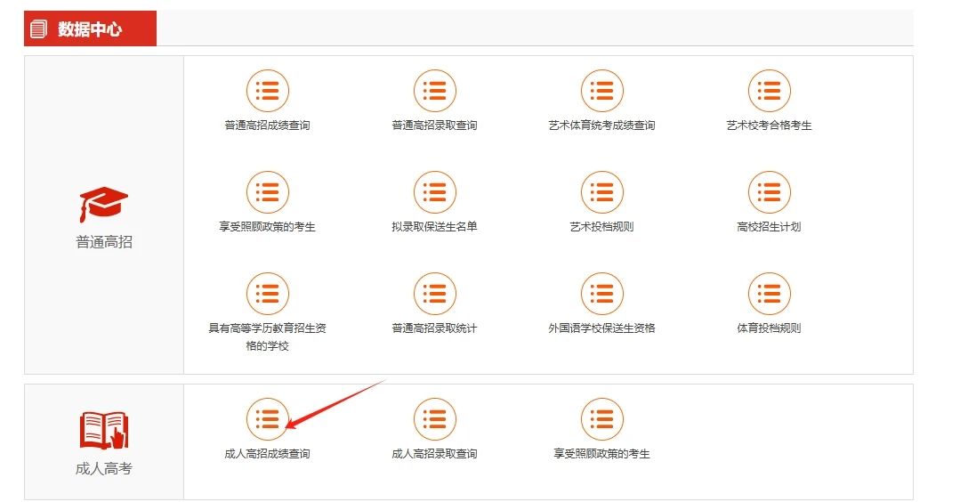Open the 成人高招录取查询 icon

435,419
